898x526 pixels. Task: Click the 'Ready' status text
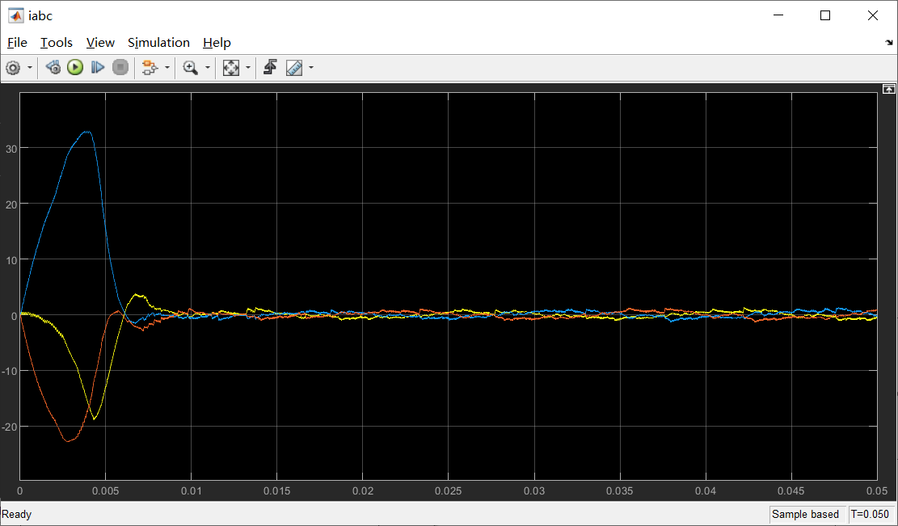click(x=17, y=514)
